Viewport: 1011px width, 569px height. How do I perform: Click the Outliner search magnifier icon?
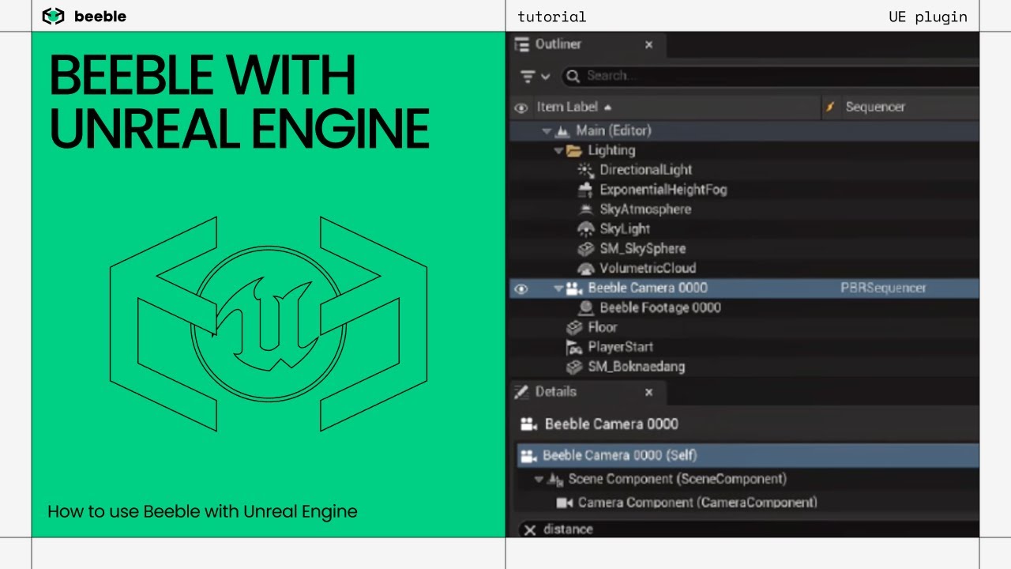(573, 76)
